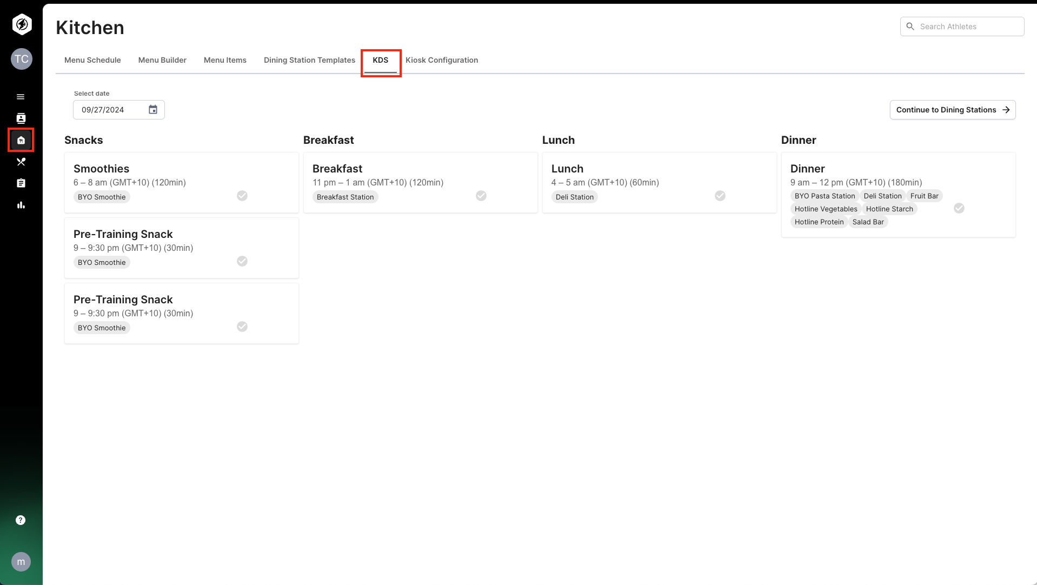This screenshot has width=1037, height=585.
Task: Click the Hotline Vegetables chip
Action: point(826,209)
